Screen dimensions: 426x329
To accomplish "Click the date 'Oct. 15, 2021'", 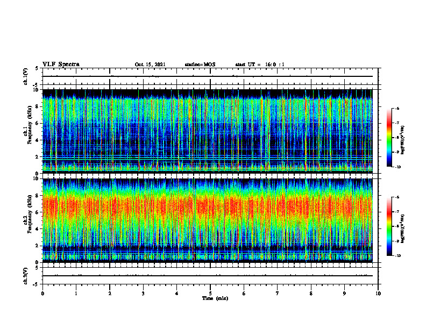I will click(x=150, y=65).
